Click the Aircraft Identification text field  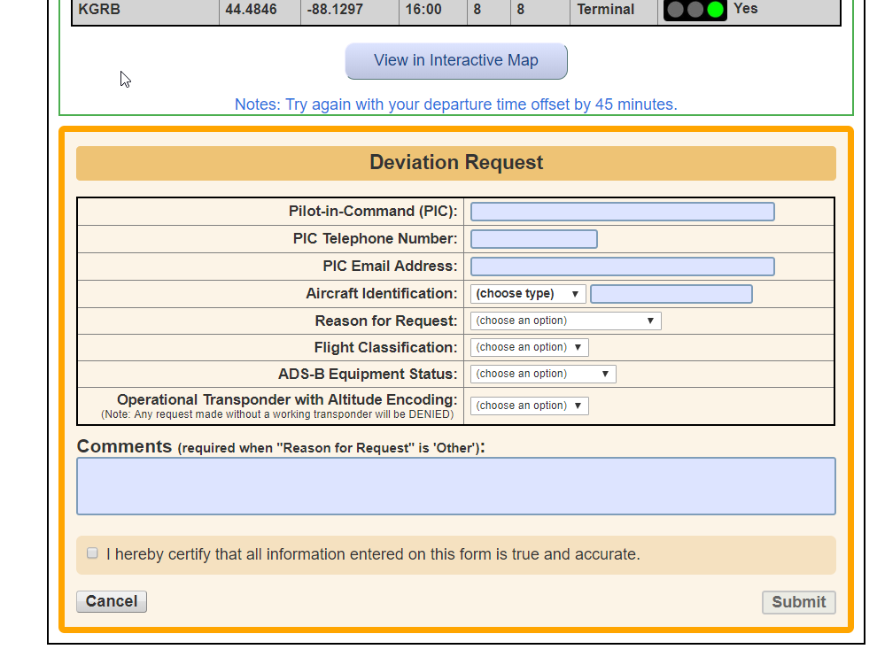pos(671,293)
